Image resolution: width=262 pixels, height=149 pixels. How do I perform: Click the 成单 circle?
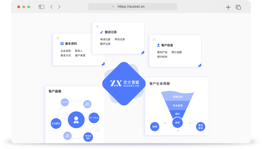pyautogui.click(x=177, y=123)
